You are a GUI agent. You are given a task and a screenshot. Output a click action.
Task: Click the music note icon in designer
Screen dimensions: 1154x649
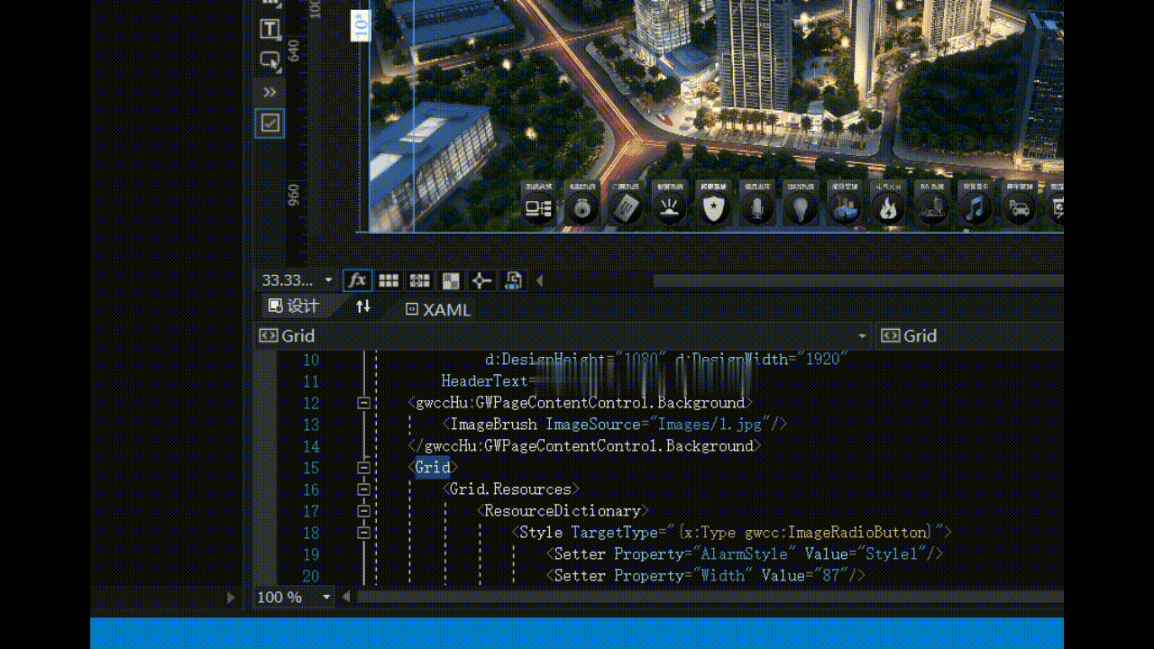pyautogui.click(x=975, y=209)
